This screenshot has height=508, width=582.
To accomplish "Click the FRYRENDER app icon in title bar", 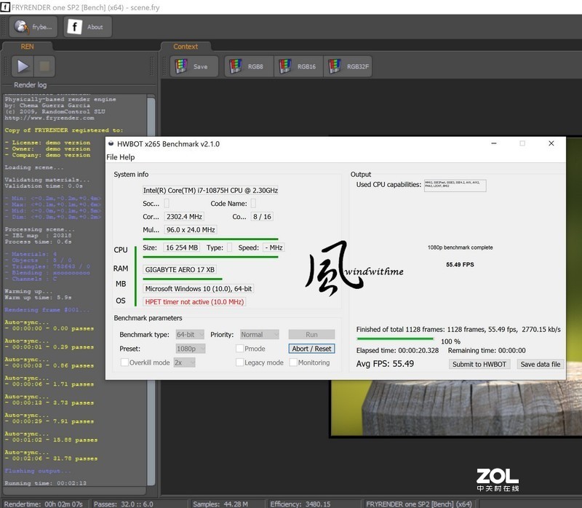I will coord(5,7).
